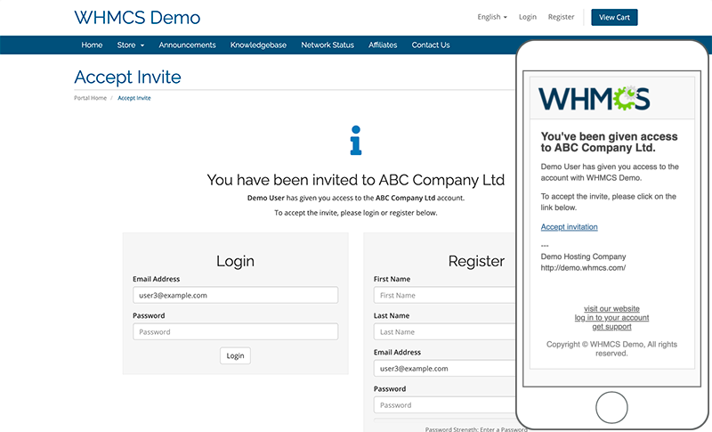
Task: Focus the Register Last Name field
Action: click(444, 331)
